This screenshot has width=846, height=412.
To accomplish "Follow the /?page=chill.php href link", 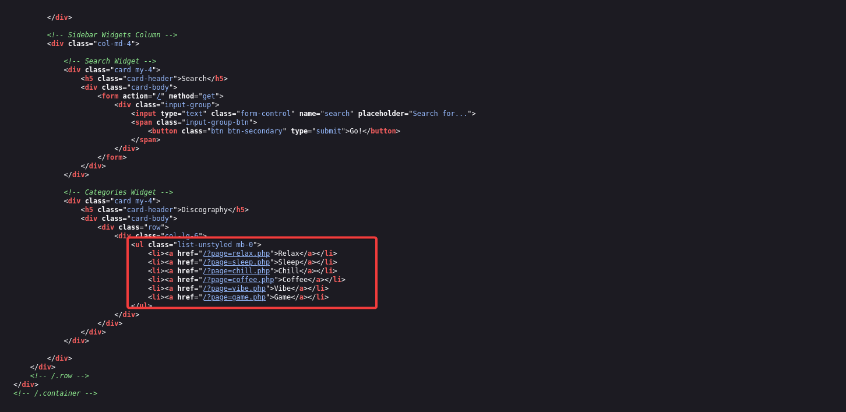I will click(x=236, y=271).
